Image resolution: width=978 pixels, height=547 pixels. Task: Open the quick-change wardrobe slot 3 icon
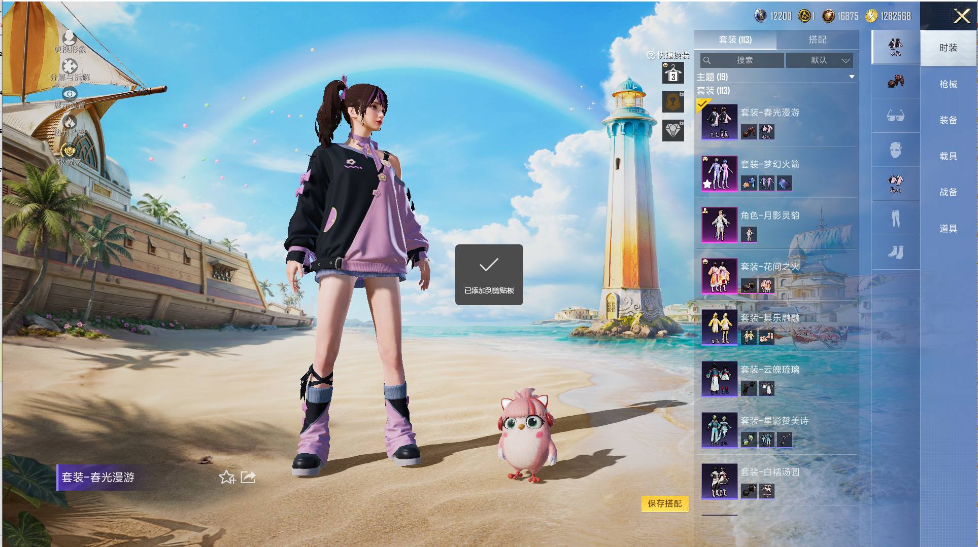coord(673,73)
